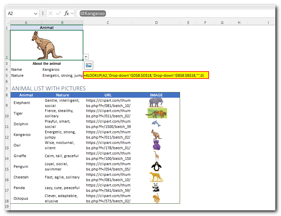Open the Insert Function fx button
The height and width of the screenshot is (216, 281).
[66, 13]
